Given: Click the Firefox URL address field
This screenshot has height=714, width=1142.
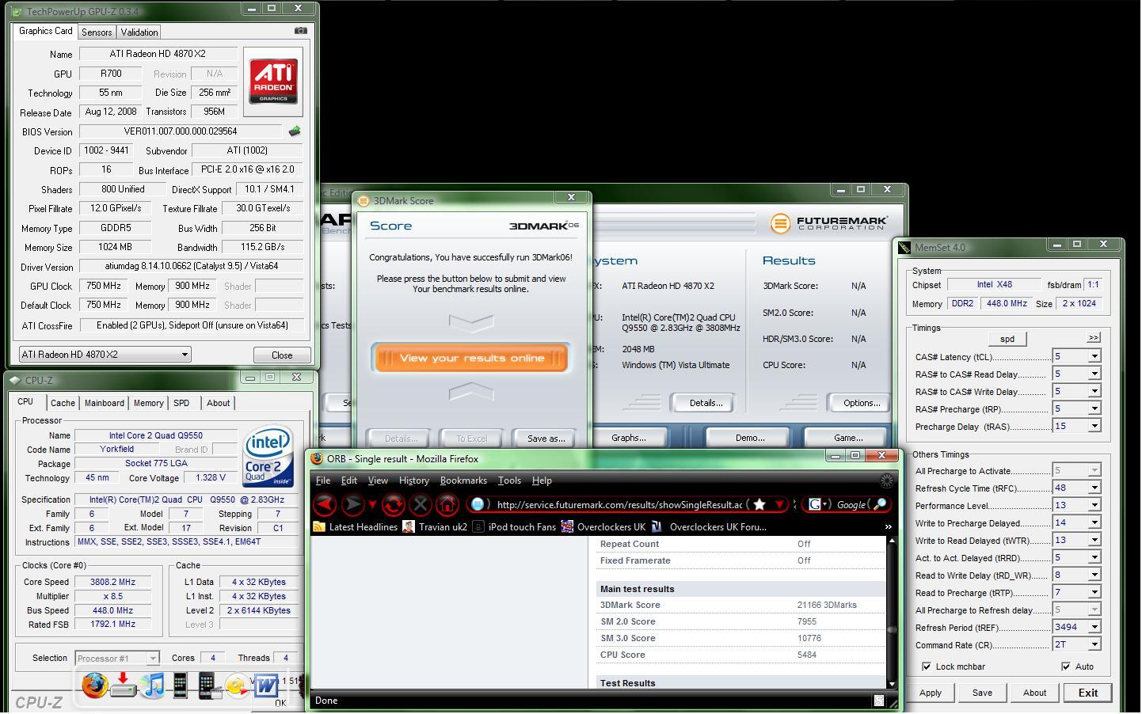Looking at the screenshot, I should pyautogui.click(x=618, y=504).
